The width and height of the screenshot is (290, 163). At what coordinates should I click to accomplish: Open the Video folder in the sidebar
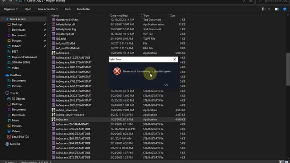tap(15, 68)
